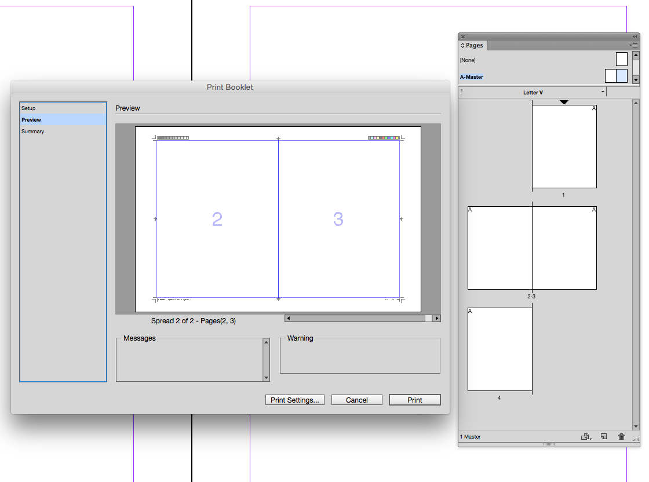This screenshot has width=649, height=482.
Task: Select the A-Master master page
Action: pyautogui.click(x=472, y=76)
